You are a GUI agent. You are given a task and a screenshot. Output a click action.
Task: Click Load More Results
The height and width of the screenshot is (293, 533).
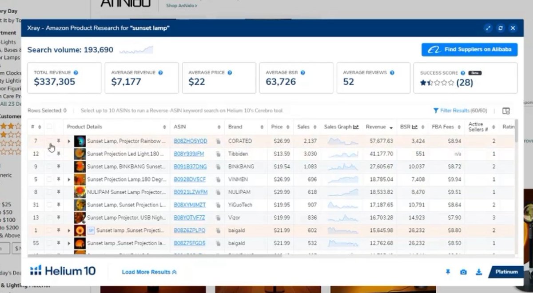(x=149, y=272)
